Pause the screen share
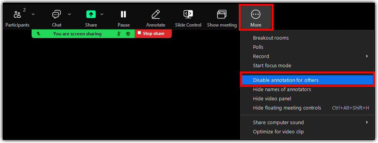 [x=123, y=15]
